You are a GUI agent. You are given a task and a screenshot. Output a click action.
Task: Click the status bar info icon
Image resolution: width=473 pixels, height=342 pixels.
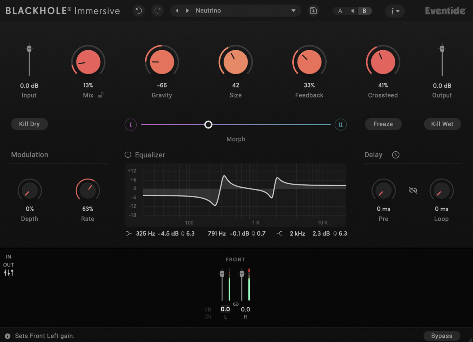click(8, 336)
